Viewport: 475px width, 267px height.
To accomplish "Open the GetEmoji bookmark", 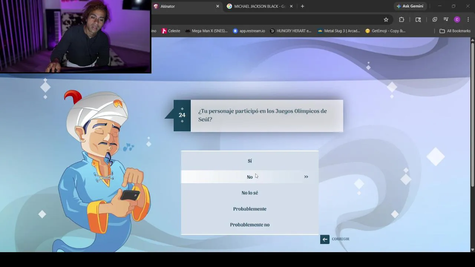I will [x=385, y=31].
